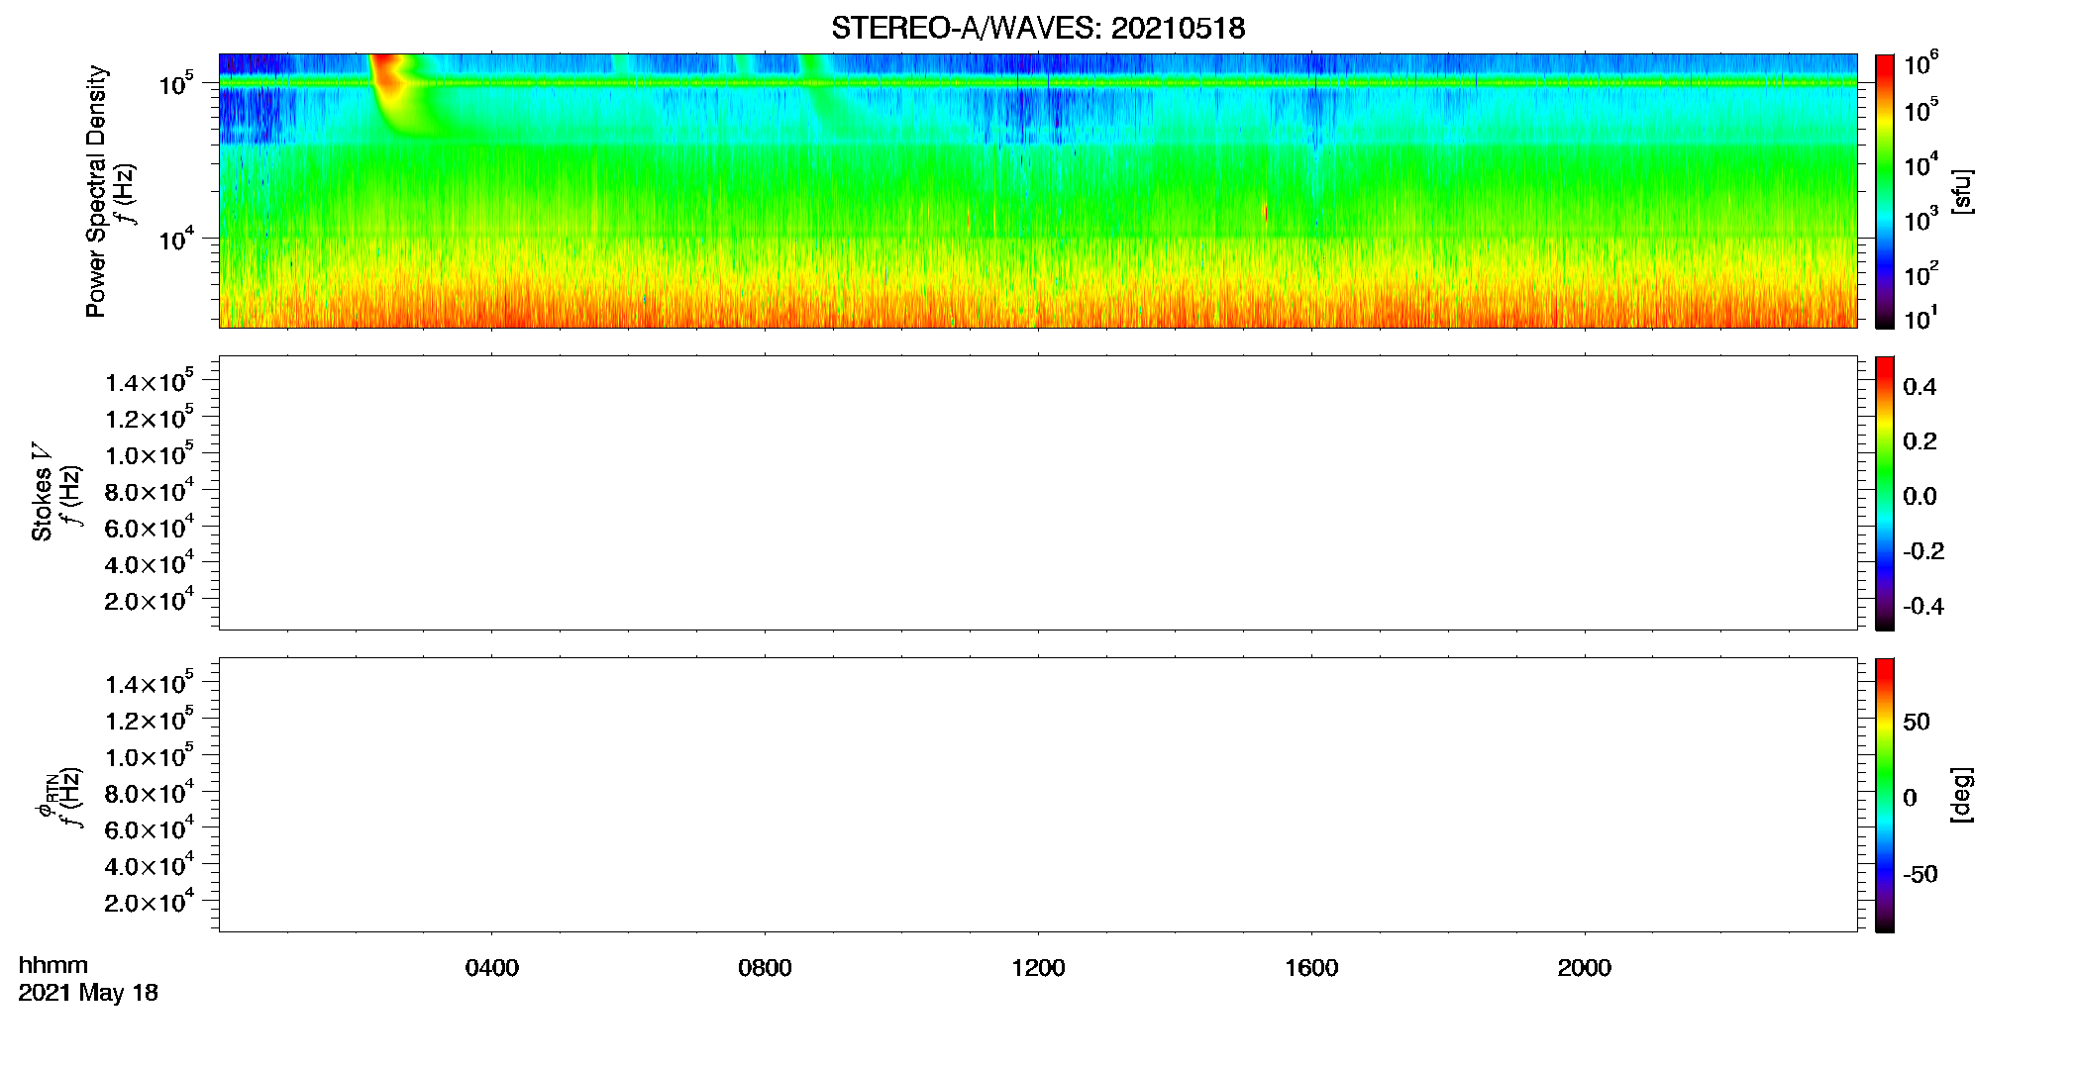
Task: Click the Stokes V axis label
Action: click(42, 492)
